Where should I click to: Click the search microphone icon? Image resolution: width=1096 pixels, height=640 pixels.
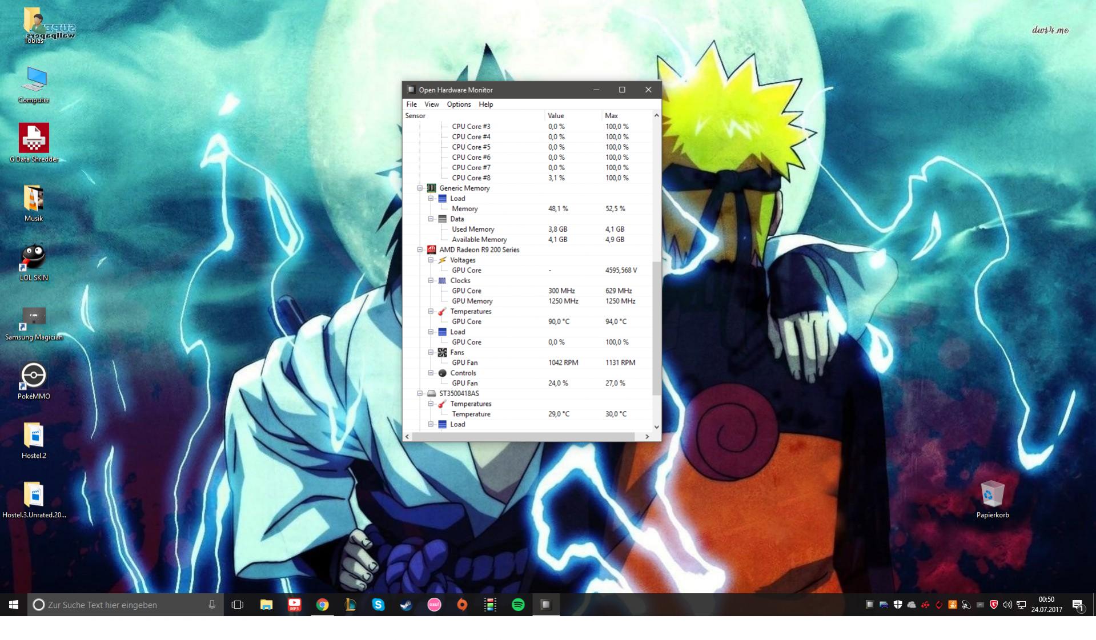(212, 605)
